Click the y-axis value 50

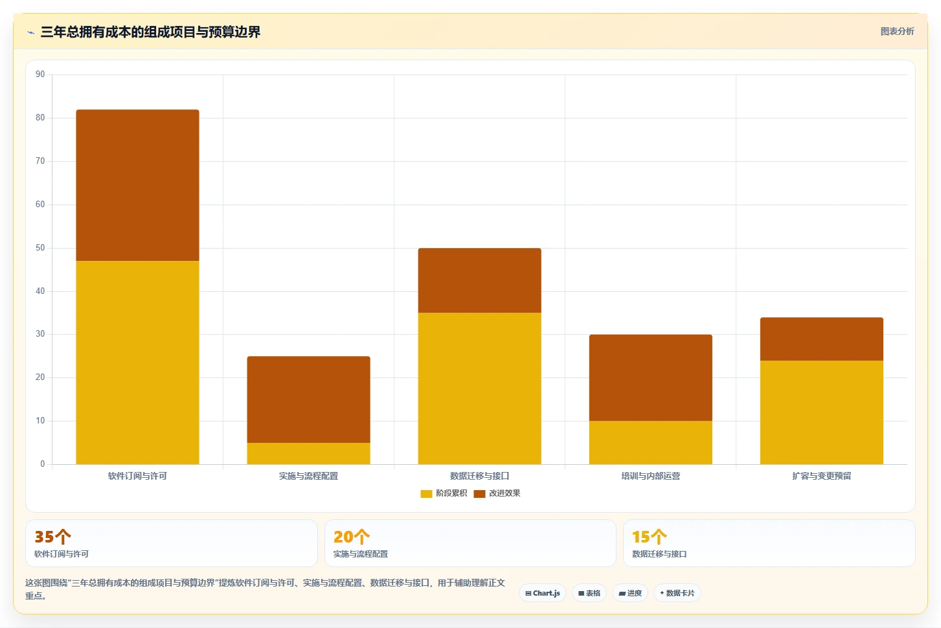[x=40, y=248]
